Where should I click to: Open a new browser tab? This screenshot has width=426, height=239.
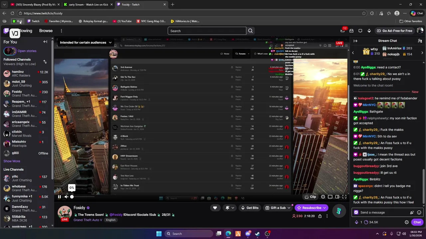[x=172, y=5]
